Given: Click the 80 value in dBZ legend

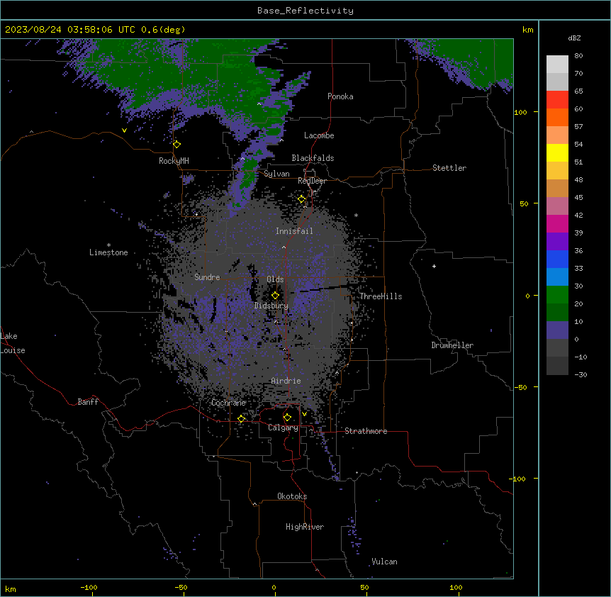Looking at the screenshot, I should coord(578,56).
